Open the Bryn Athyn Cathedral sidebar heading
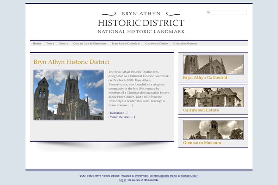Screen dimensions: 278x185 click(205, 78)
